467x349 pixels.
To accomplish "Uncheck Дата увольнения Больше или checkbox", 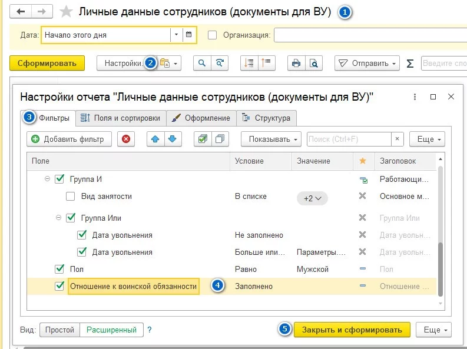I will point(82,252).
